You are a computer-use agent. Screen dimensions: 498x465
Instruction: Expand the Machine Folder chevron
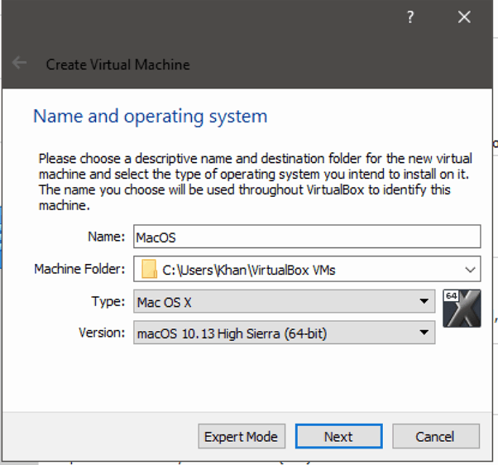click(470, 269)
